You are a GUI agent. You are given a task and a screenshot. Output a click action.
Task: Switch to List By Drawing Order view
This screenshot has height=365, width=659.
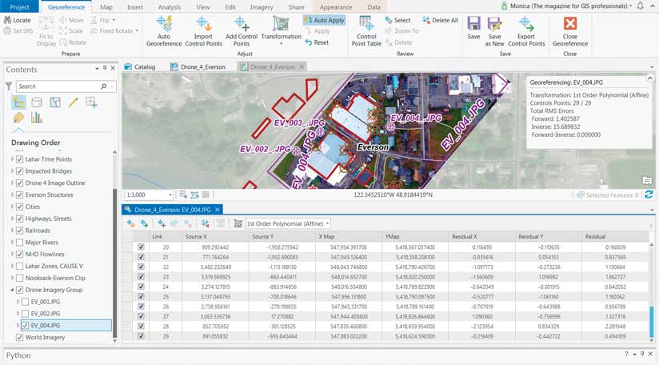click(18, 102)
